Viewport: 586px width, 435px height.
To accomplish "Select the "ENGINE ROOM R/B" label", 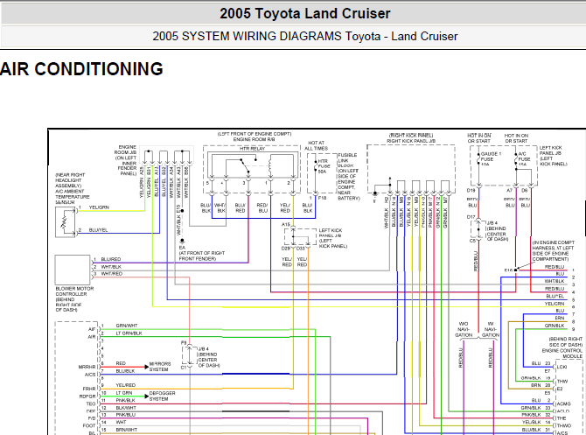I will point(255,139).
